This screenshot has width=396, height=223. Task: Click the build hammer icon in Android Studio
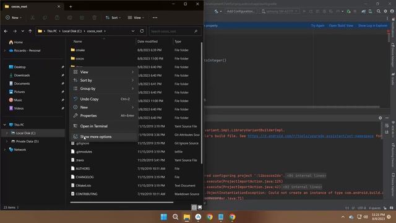217,11
